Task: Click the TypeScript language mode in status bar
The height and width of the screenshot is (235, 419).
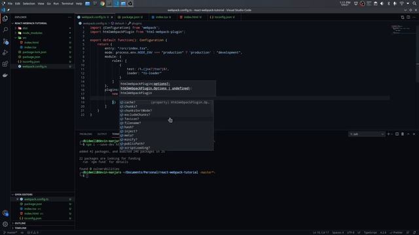Action: (x=370, y=232)
